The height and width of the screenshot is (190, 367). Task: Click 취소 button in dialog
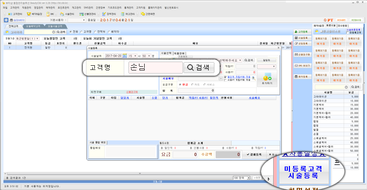point(273,155)
